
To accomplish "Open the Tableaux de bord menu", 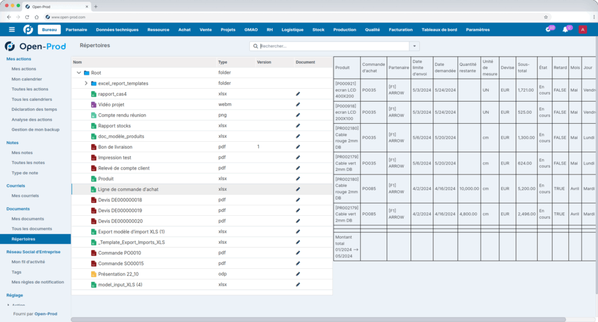I will pos(439,30).
